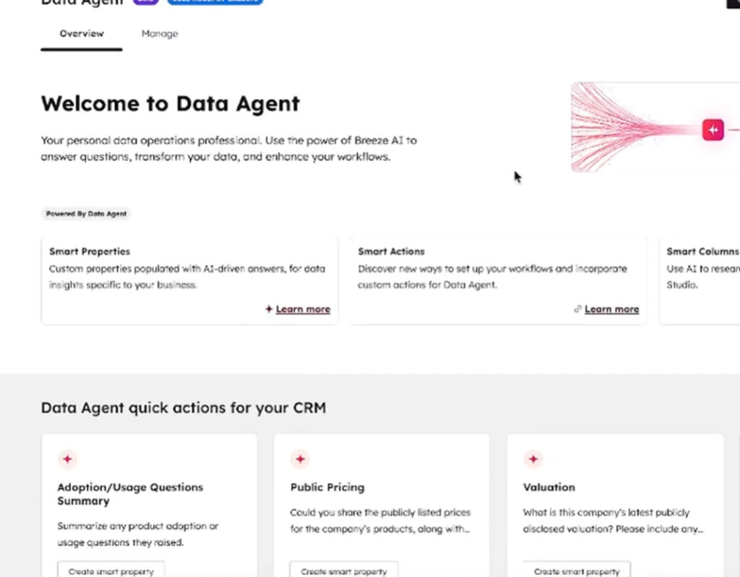Click the Valuation card sparkle icon
The height and width of the screenshot is (577, 740).
(533, 459)
